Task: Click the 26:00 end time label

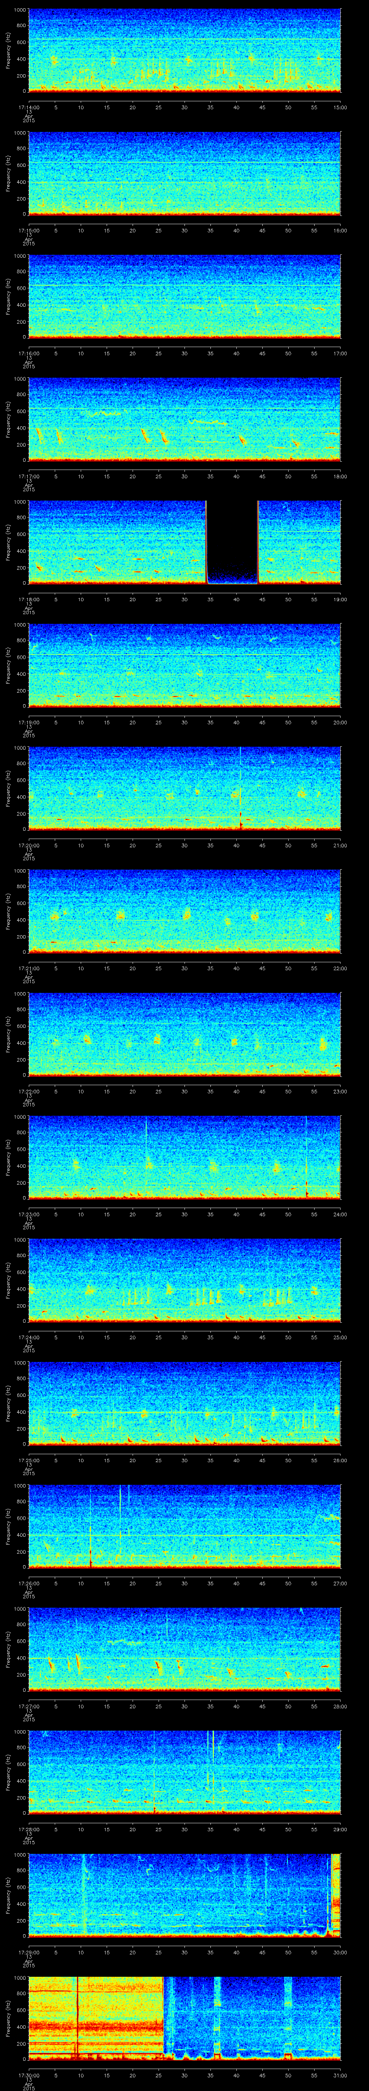Action: [340, 1460]
